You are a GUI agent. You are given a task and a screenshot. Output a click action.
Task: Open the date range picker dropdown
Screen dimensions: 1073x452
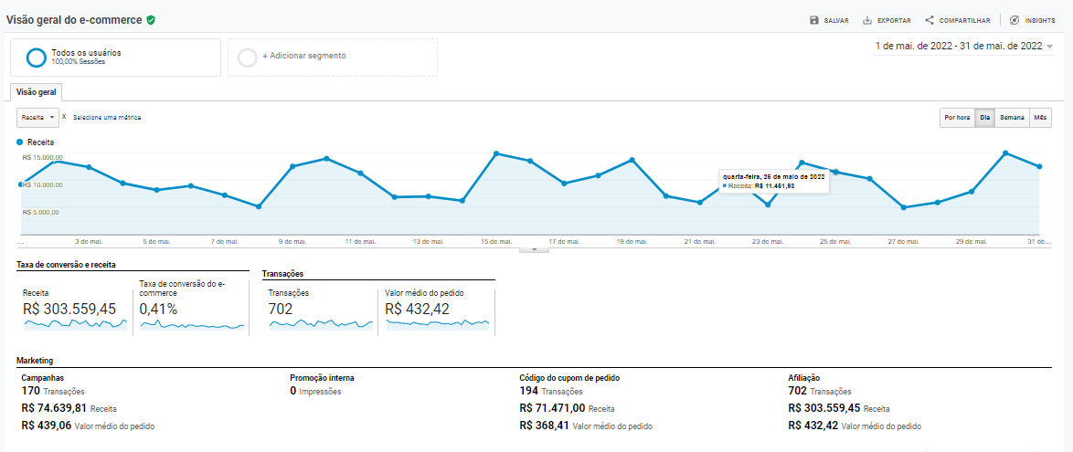(x=964, y=47)
